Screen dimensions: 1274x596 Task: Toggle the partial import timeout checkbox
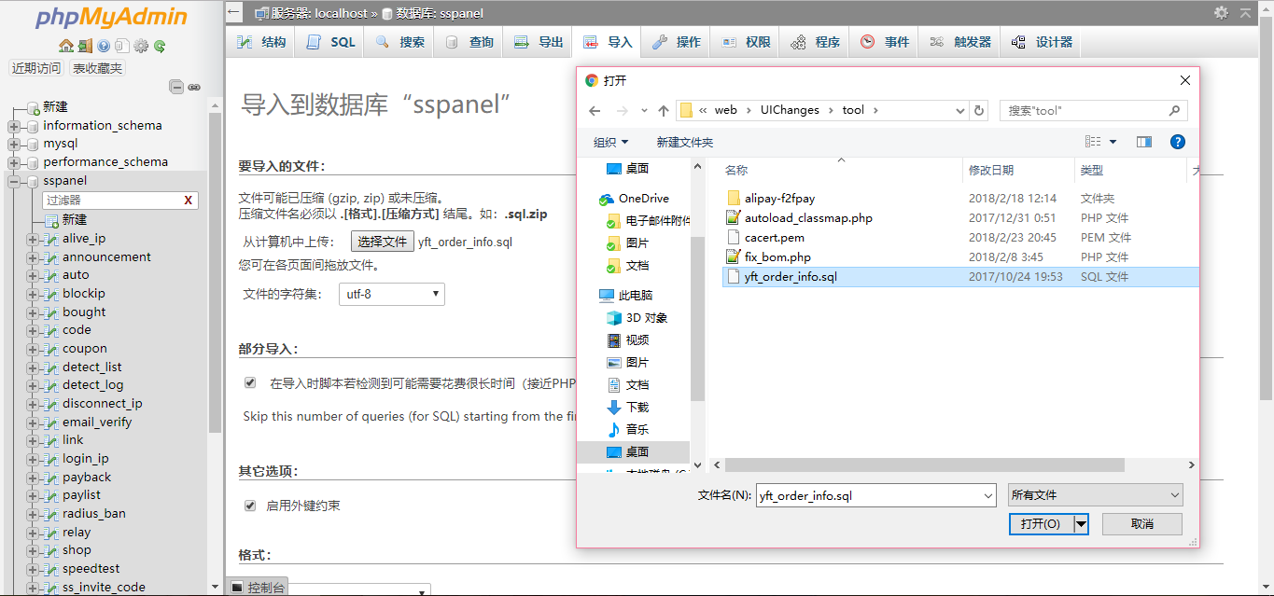point(250,382)
